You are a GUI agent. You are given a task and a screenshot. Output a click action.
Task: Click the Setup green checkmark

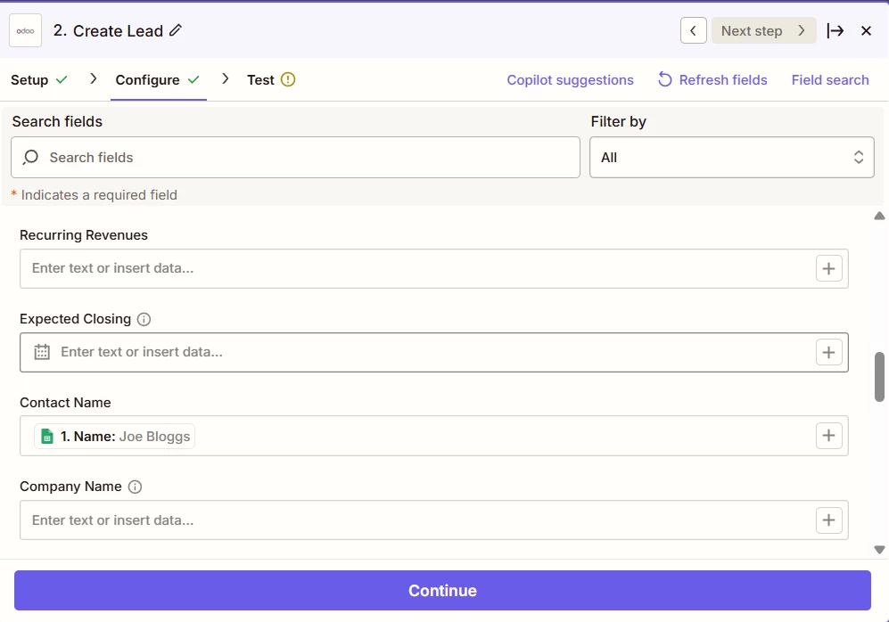62,80
